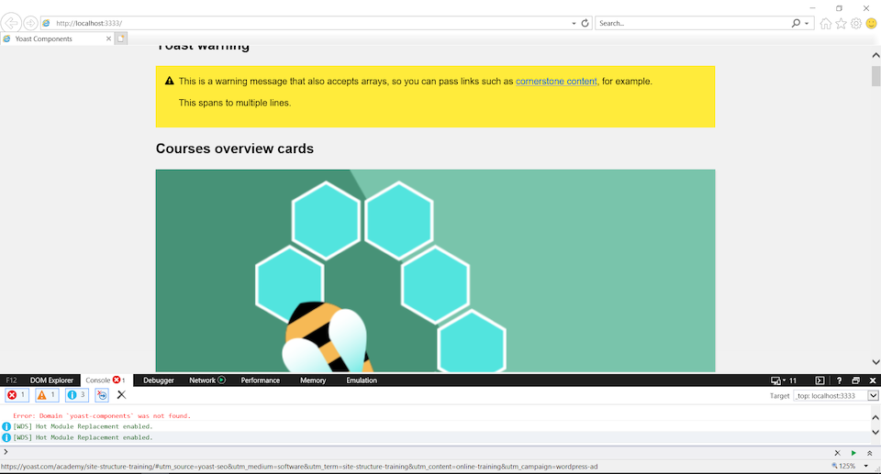Click page scrollbar down arrow
This screenshot has width=881, height=474.
(x=875, y=362)
